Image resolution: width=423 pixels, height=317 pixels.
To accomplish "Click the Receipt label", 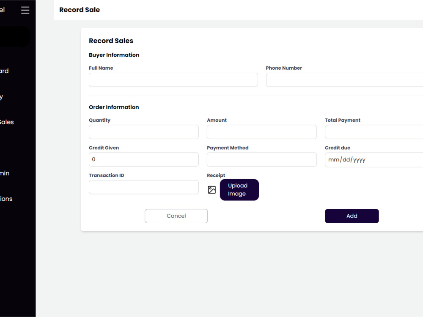I will 216,175.
